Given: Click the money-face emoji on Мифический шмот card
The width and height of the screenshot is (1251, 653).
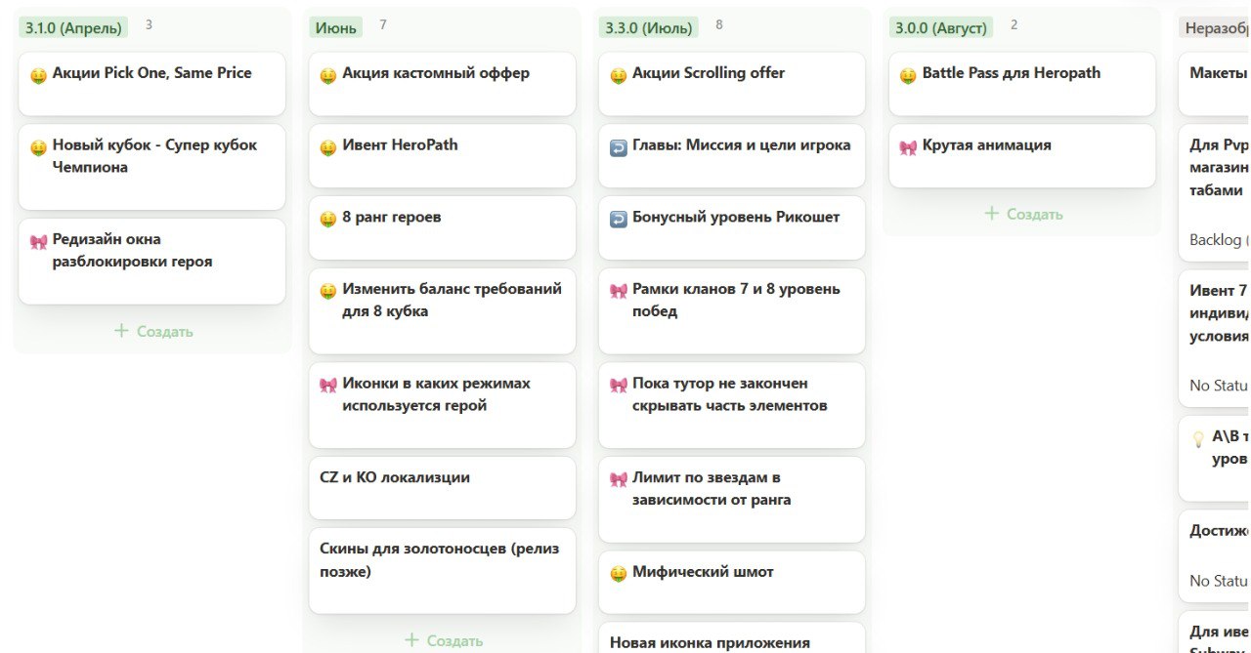Looking at the screenshot, I should [x=618, y=574].
